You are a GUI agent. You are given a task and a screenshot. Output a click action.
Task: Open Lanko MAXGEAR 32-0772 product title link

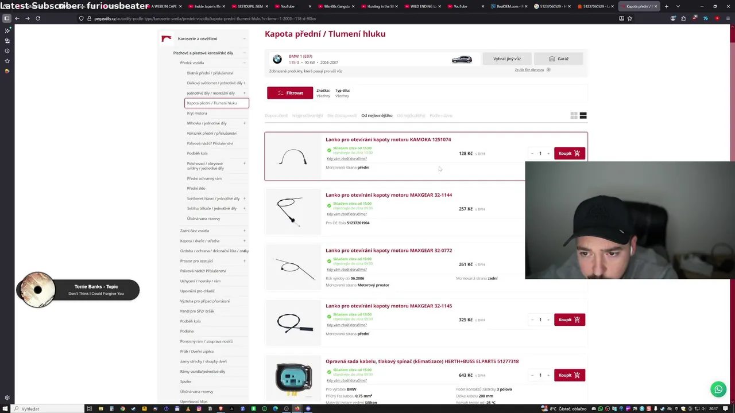pos(389,251)
